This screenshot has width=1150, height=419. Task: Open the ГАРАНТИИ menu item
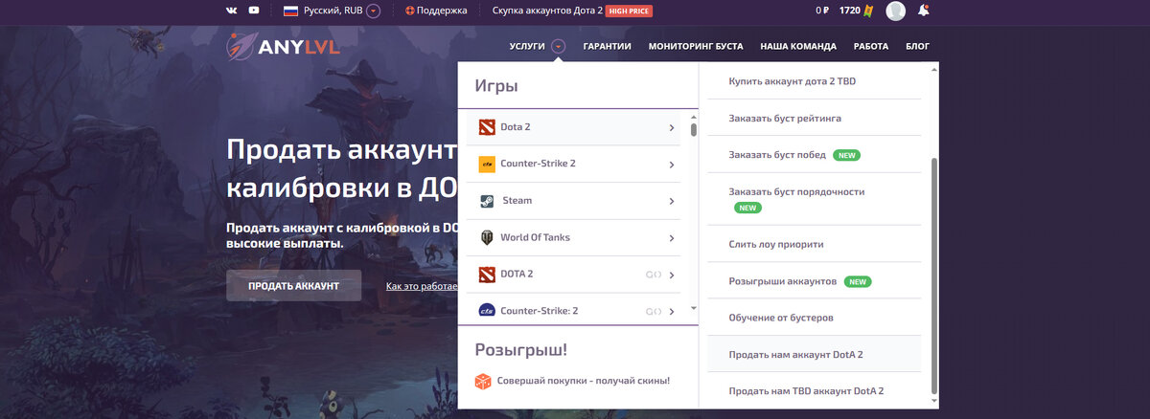tap(607, 46)
